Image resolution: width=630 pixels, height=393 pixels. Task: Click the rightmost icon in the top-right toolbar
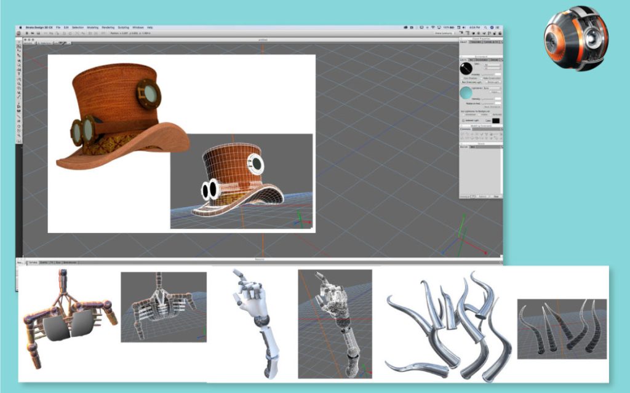500,33
